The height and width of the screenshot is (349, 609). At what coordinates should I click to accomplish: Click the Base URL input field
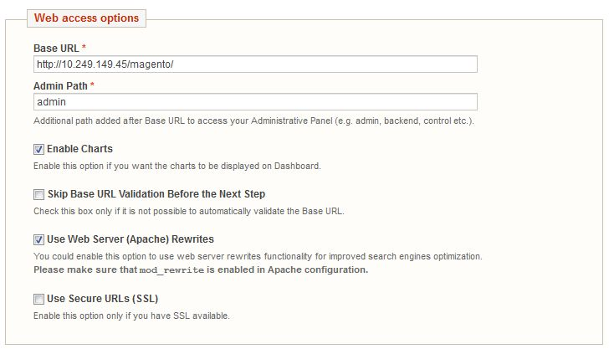(255, 64)
